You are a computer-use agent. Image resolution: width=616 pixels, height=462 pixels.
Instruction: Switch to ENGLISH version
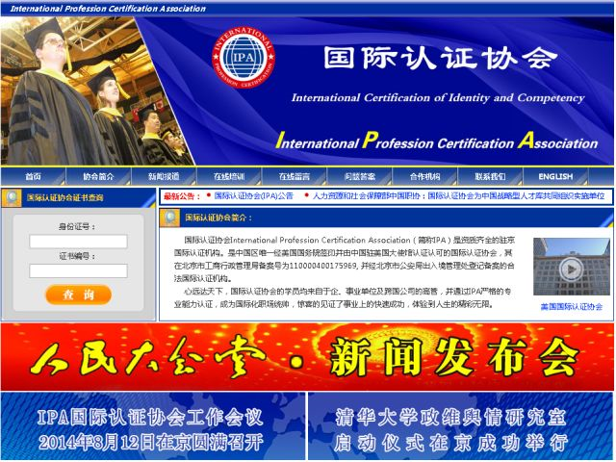[555, 176]
